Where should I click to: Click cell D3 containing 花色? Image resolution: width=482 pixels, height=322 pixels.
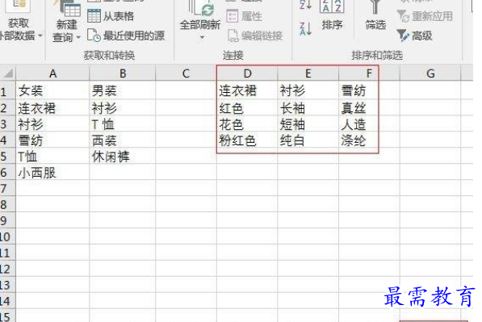click(x=247, y=124)
